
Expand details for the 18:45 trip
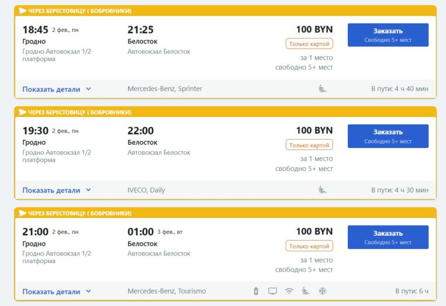click(x=56, y=89)
